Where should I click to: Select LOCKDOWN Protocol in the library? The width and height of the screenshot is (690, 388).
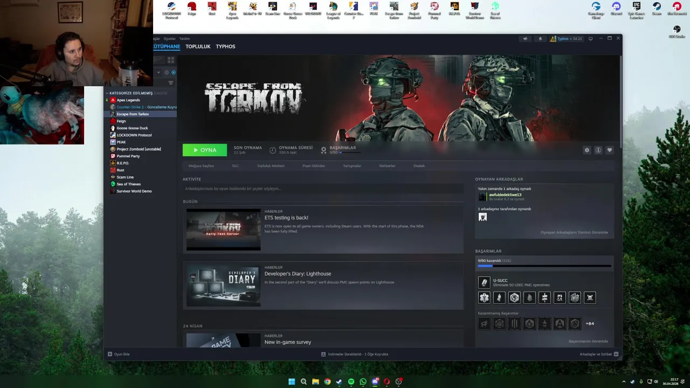[134, 135]
